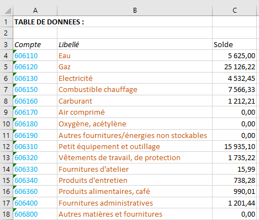This screenshot has width=259, height=220.
Task: Select column A header
Action: pos(35,11)
